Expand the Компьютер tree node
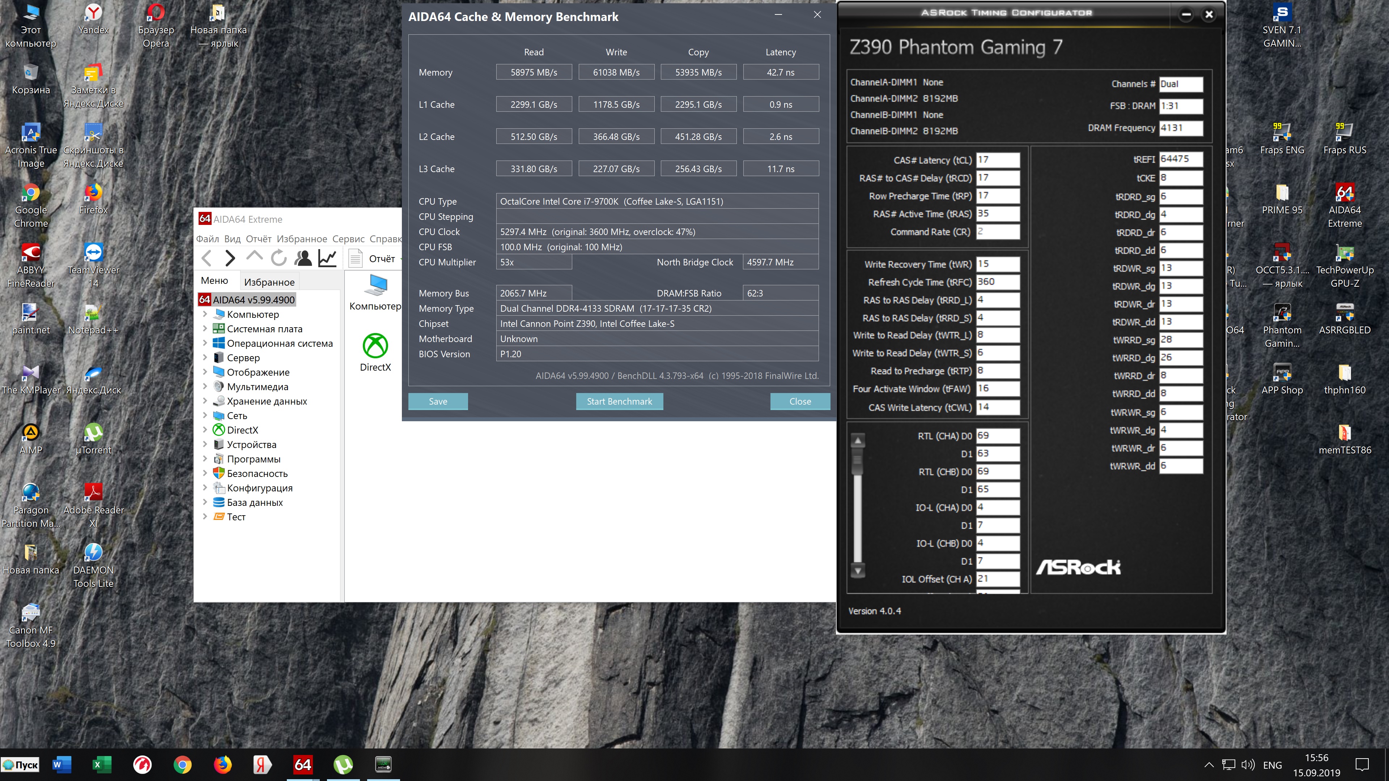Viewport: 1389px width, 781px height. (x=205, y=314)
